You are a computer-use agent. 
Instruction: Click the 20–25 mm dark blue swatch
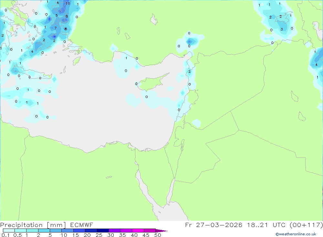pos(91,231)
